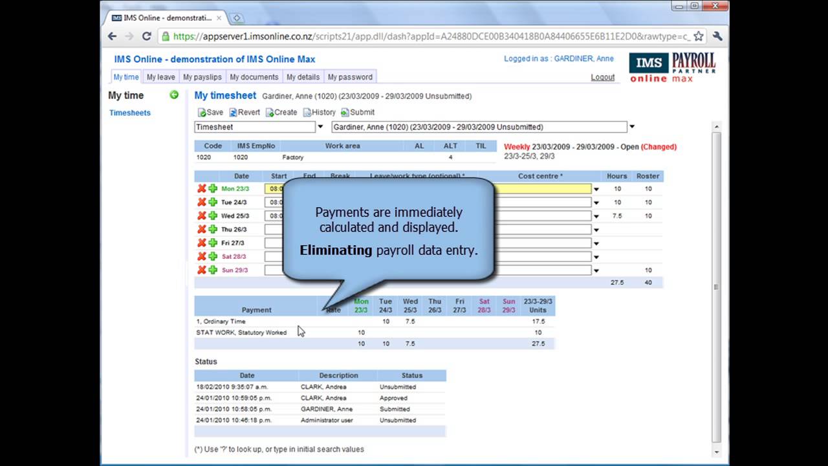Open cost centre dropdown for Sun 29/3

596,271
